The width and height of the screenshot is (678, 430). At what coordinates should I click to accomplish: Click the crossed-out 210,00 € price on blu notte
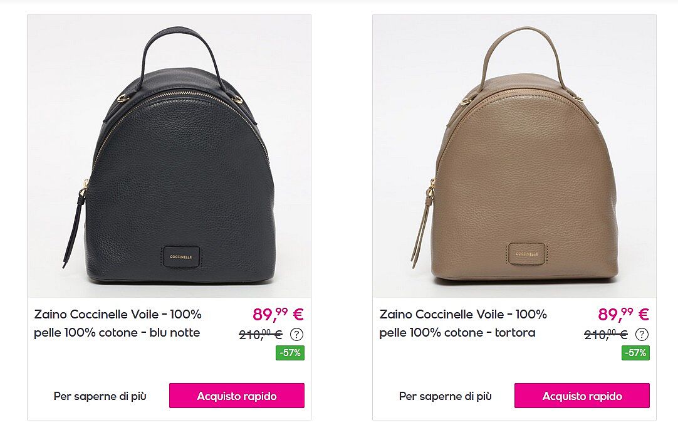(261, 334)
